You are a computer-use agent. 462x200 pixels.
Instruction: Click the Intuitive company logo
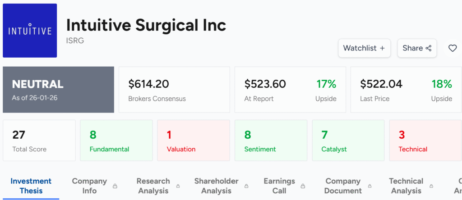(30, 31)
